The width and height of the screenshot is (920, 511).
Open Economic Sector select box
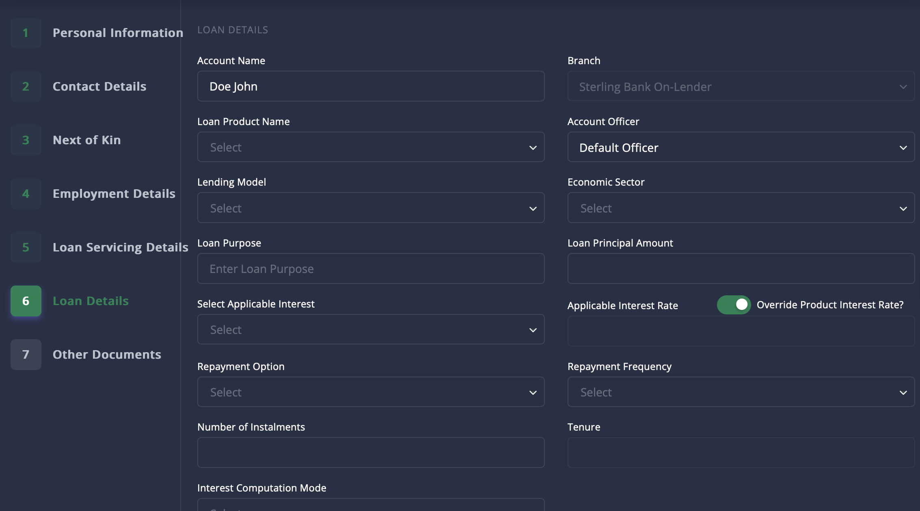(741, 208)
